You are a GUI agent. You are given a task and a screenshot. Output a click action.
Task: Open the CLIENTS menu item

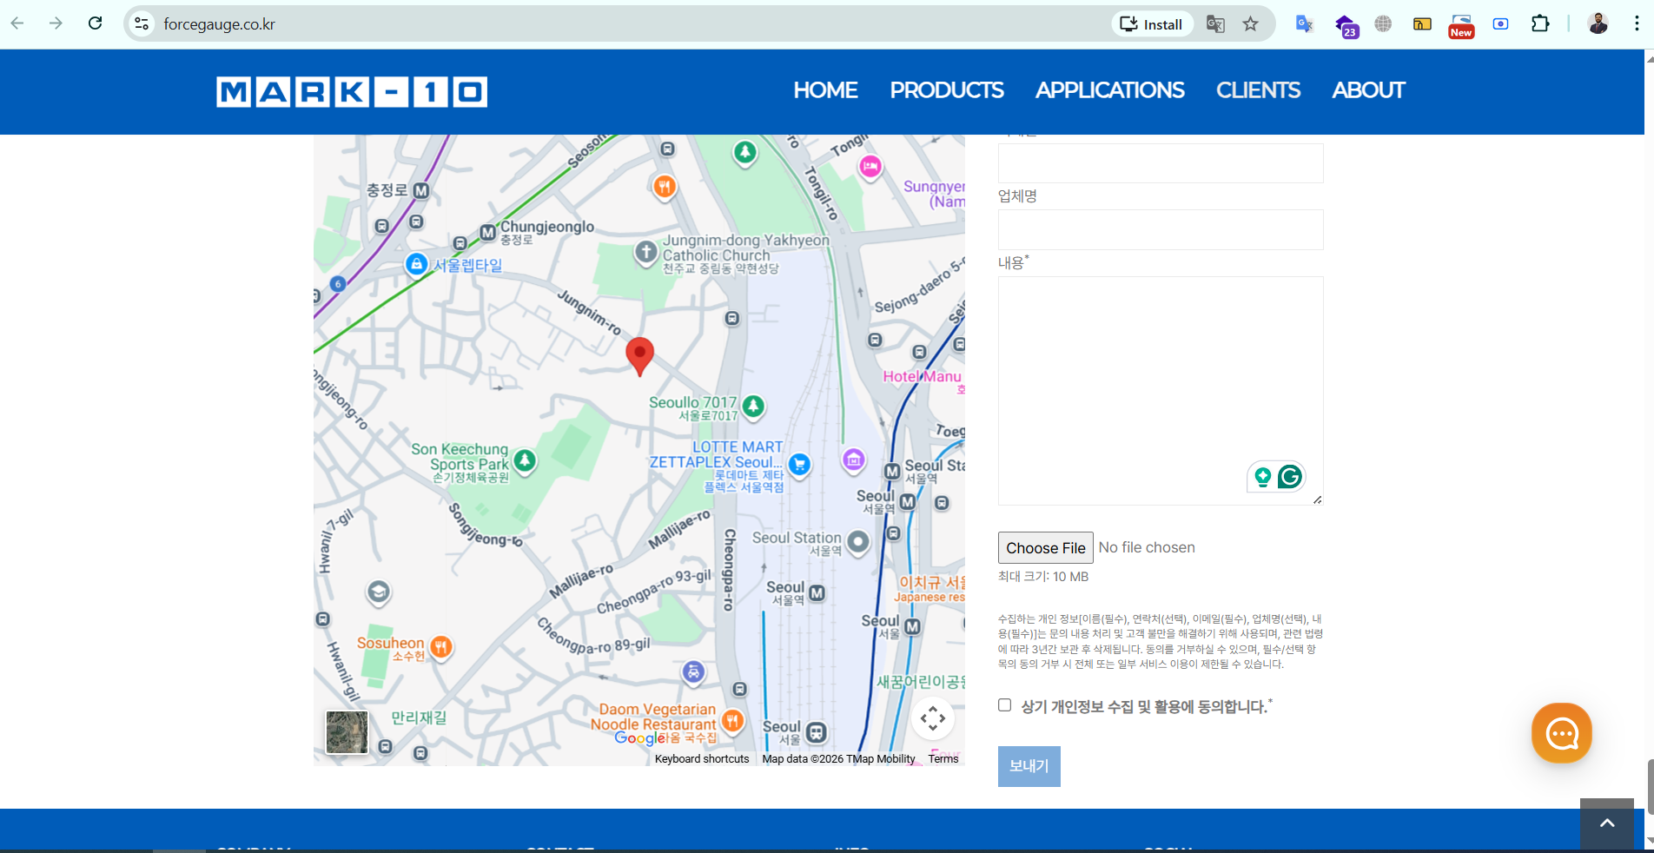click(x=1258, y=90)
